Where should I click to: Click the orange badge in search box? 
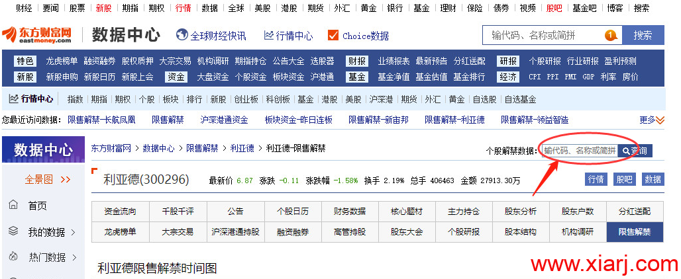[611, 35]
